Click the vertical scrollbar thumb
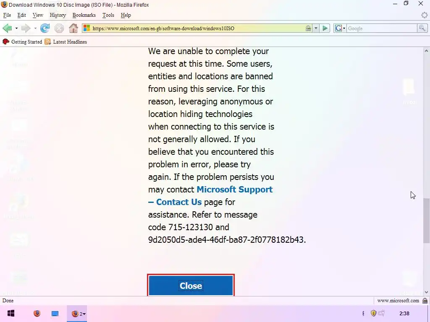Viewport: 430px width, 322px height. point(426,221)
